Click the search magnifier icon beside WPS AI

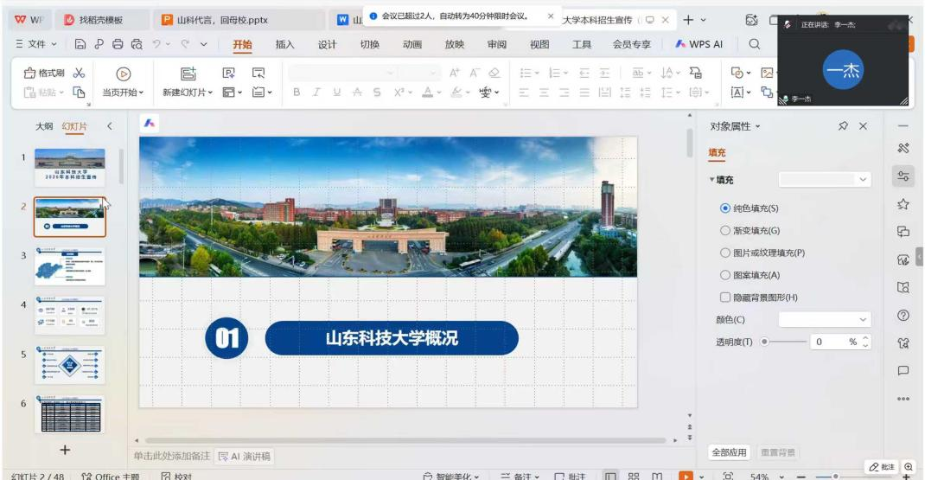pyautogui.click(x=754, y=44)
